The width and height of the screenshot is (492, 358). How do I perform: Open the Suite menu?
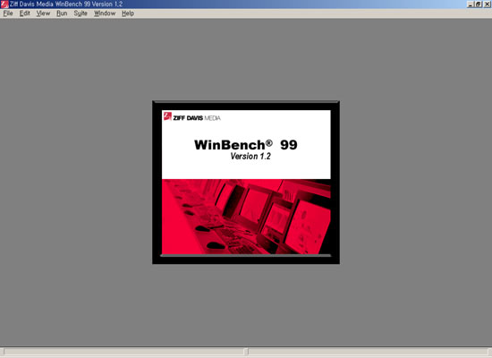click(x=81, y=13)
